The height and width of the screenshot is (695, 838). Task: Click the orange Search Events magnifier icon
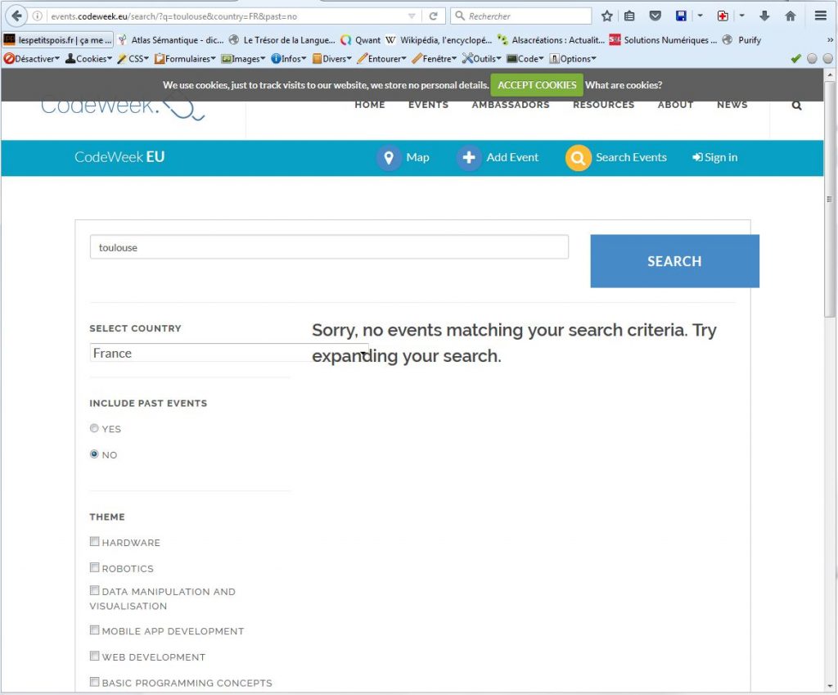[x=579, y=158]
